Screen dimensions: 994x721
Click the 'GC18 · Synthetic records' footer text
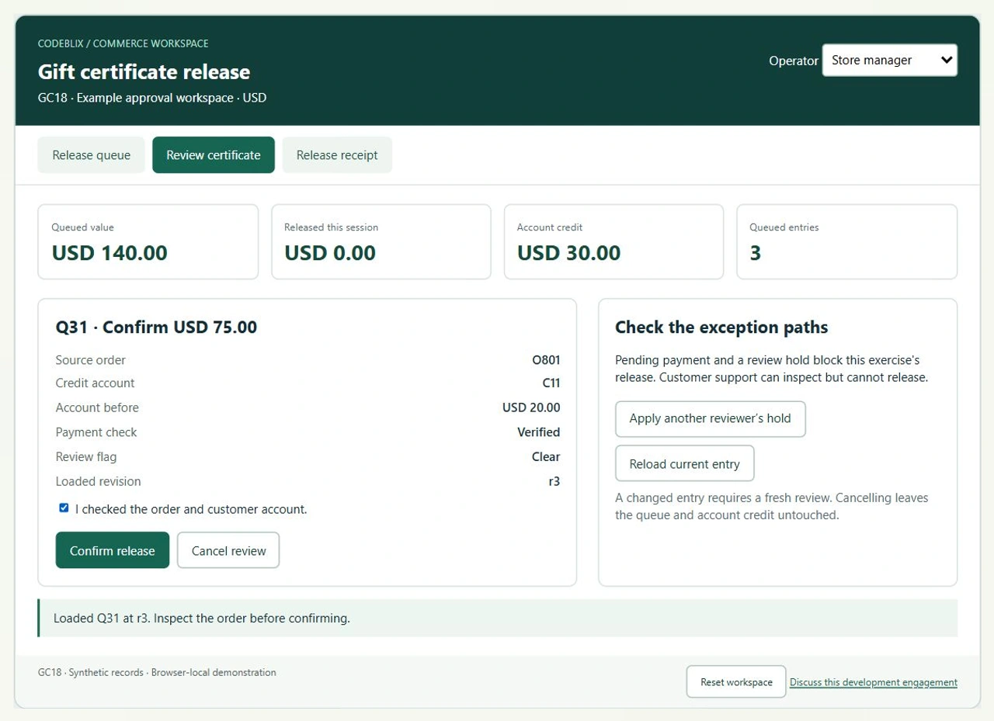click(x=157, y=672)
